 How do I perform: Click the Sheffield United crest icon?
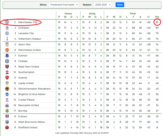click(7, 128)
